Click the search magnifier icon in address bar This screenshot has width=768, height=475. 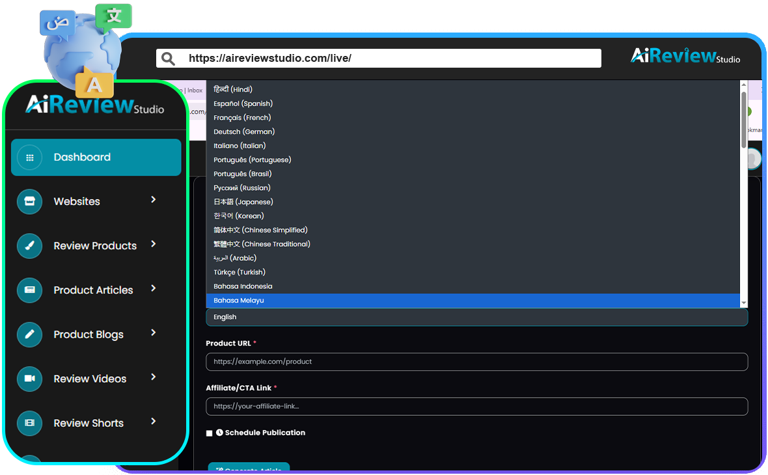(x=168, y=59)
